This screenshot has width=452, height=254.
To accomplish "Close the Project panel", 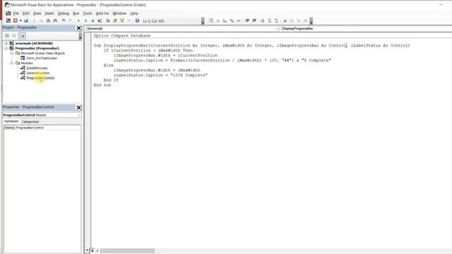I will point(78,28).
